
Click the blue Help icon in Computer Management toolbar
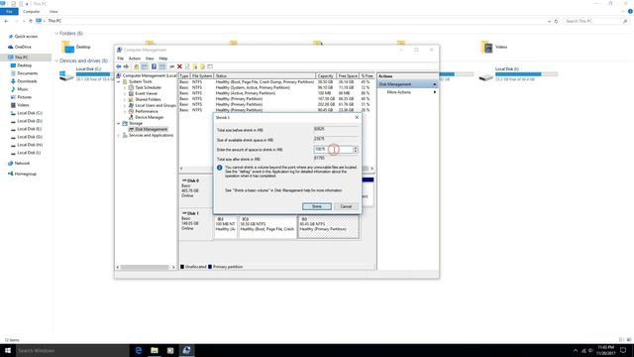(154, 66)
